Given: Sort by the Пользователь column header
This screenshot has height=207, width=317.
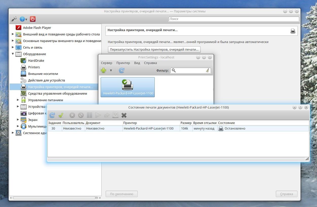Looking at the screenshot, I should (73, 123).
